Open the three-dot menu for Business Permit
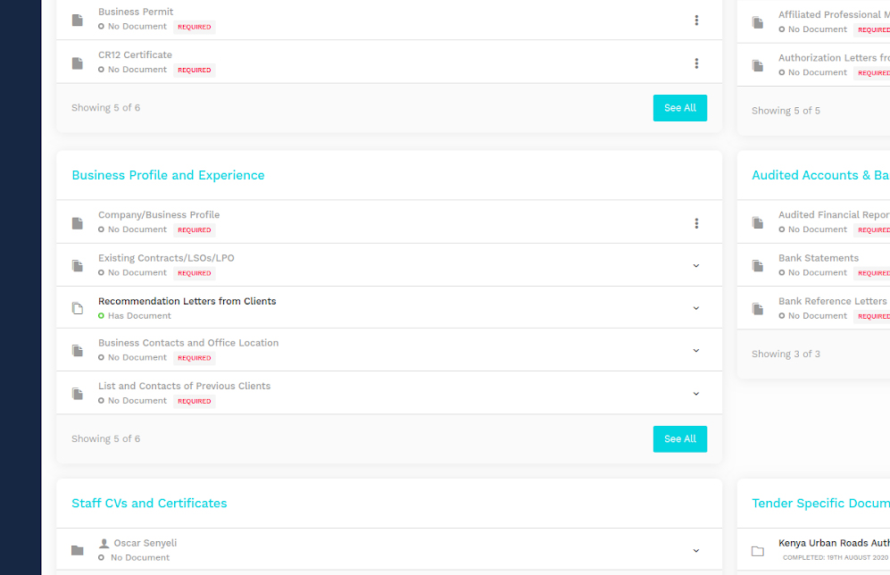This screenshot has height=575, width=890. click(x=696, y=21)
